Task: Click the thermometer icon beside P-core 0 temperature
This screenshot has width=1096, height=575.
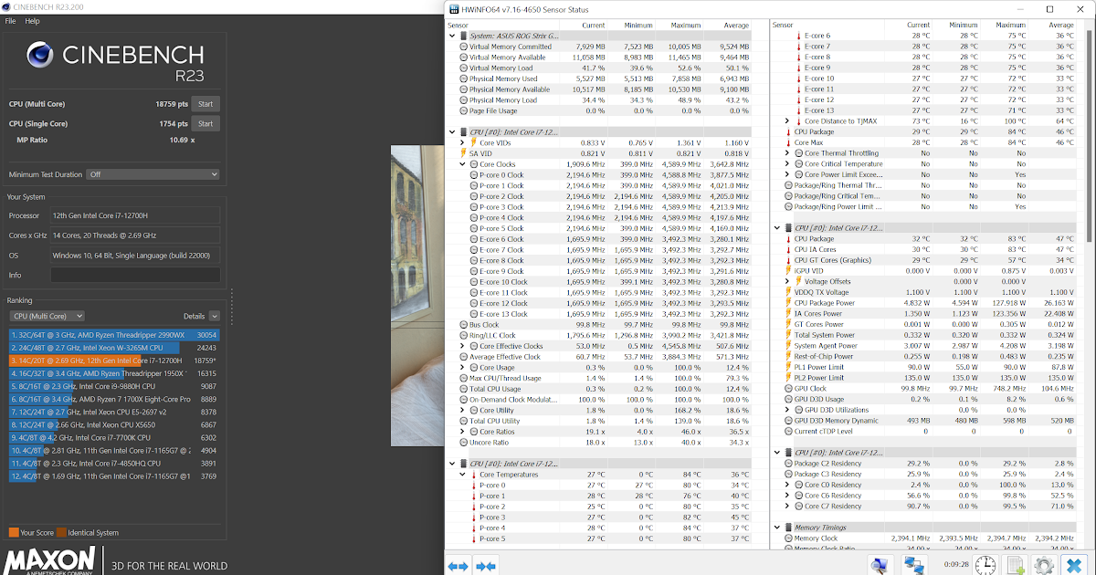Action: pos(474,485)
